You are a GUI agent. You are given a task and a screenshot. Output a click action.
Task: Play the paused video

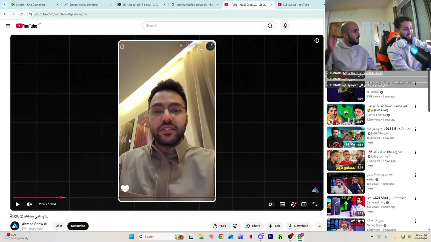pyautogui.click(x=18, y=204)
